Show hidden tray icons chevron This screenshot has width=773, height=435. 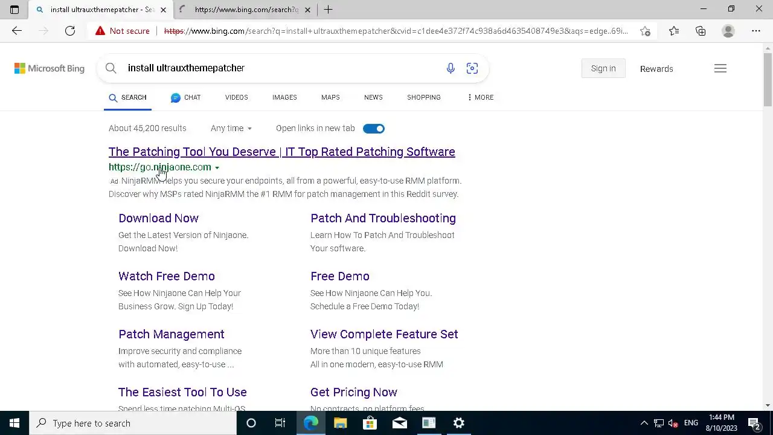pyautogui.click(x=644, y=423)
